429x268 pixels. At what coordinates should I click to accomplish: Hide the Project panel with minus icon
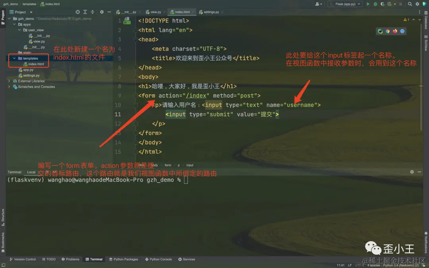click(x=109, y=12)
